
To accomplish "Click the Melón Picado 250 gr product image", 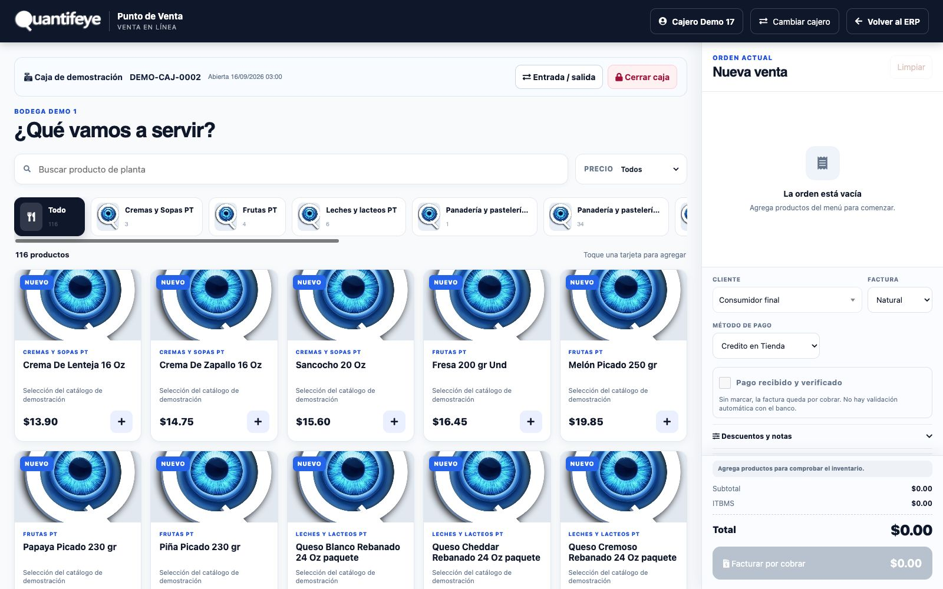I will [x=624, y=305].
